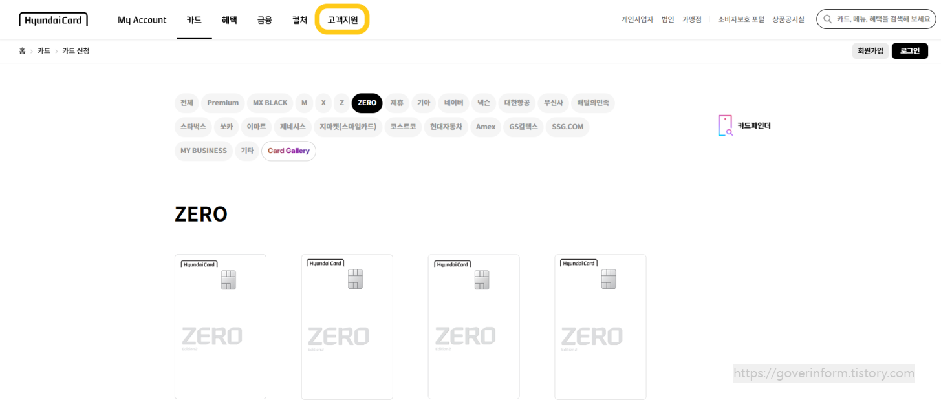Select the ZERO filter chip
This screenshot has width=941, height=409.
coord(367,103)
